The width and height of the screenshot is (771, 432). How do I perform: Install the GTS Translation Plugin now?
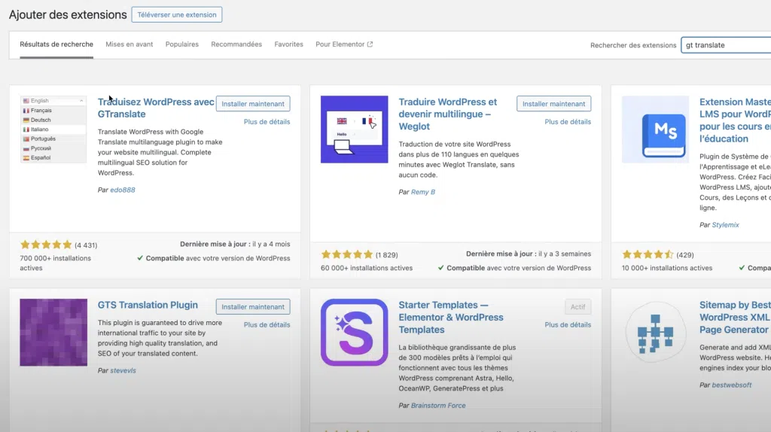click(x=253, y=307)
